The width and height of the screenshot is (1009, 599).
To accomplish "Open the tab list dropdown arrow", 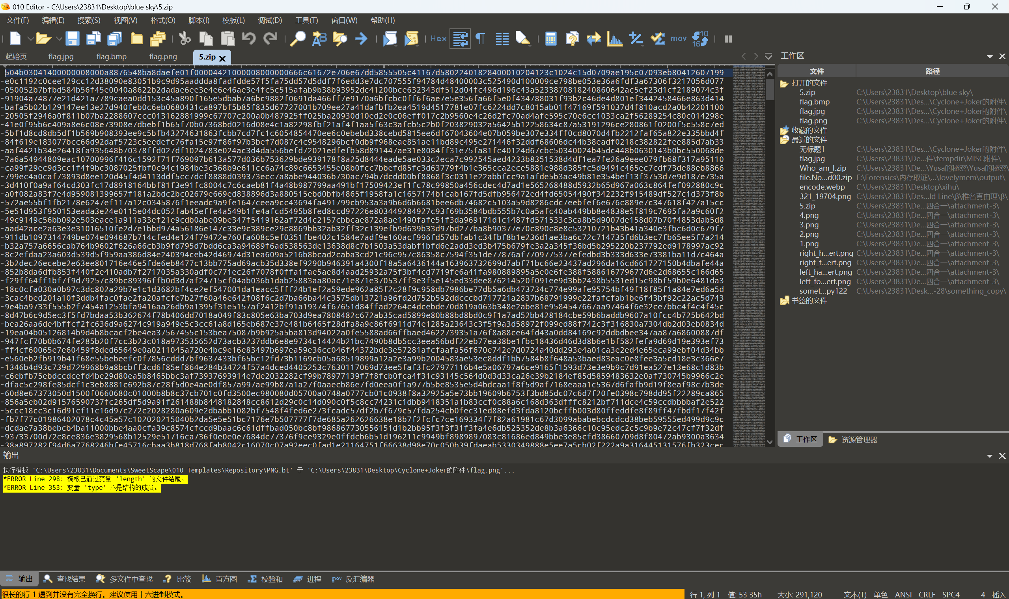I will (768, 56).
